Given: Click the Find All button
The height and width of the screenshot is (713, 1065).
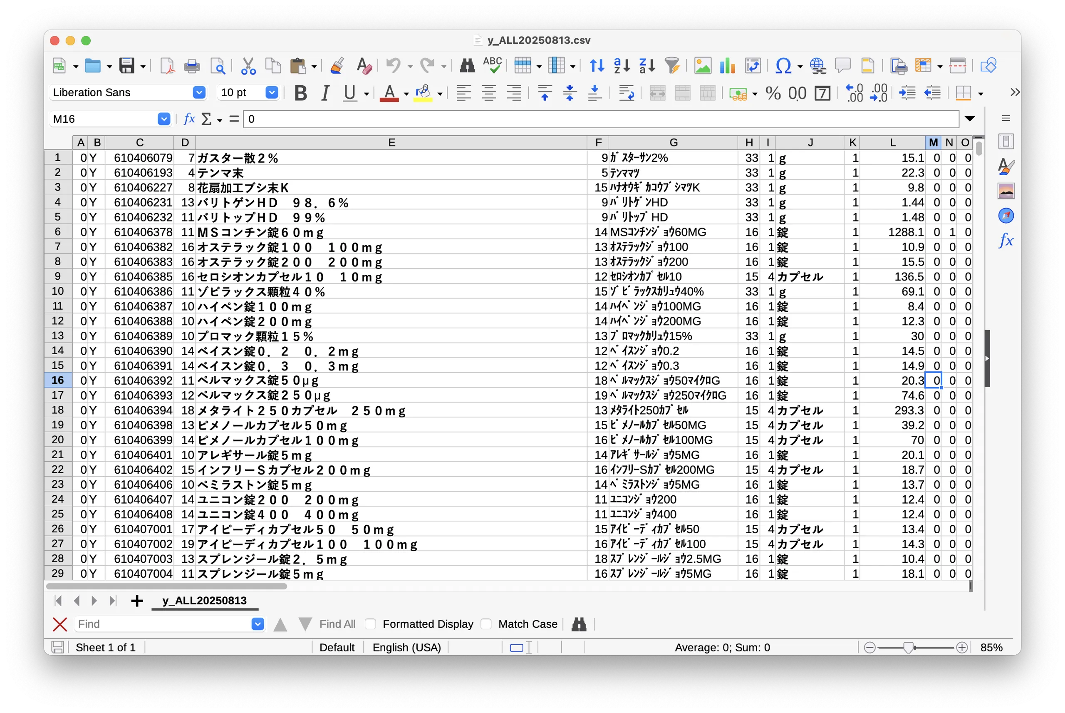Looking at the screenshot, I should pos(337,624).
